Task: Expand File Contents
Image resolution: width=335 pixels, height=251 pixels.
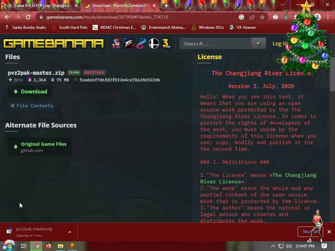Action: click(32, 106)
